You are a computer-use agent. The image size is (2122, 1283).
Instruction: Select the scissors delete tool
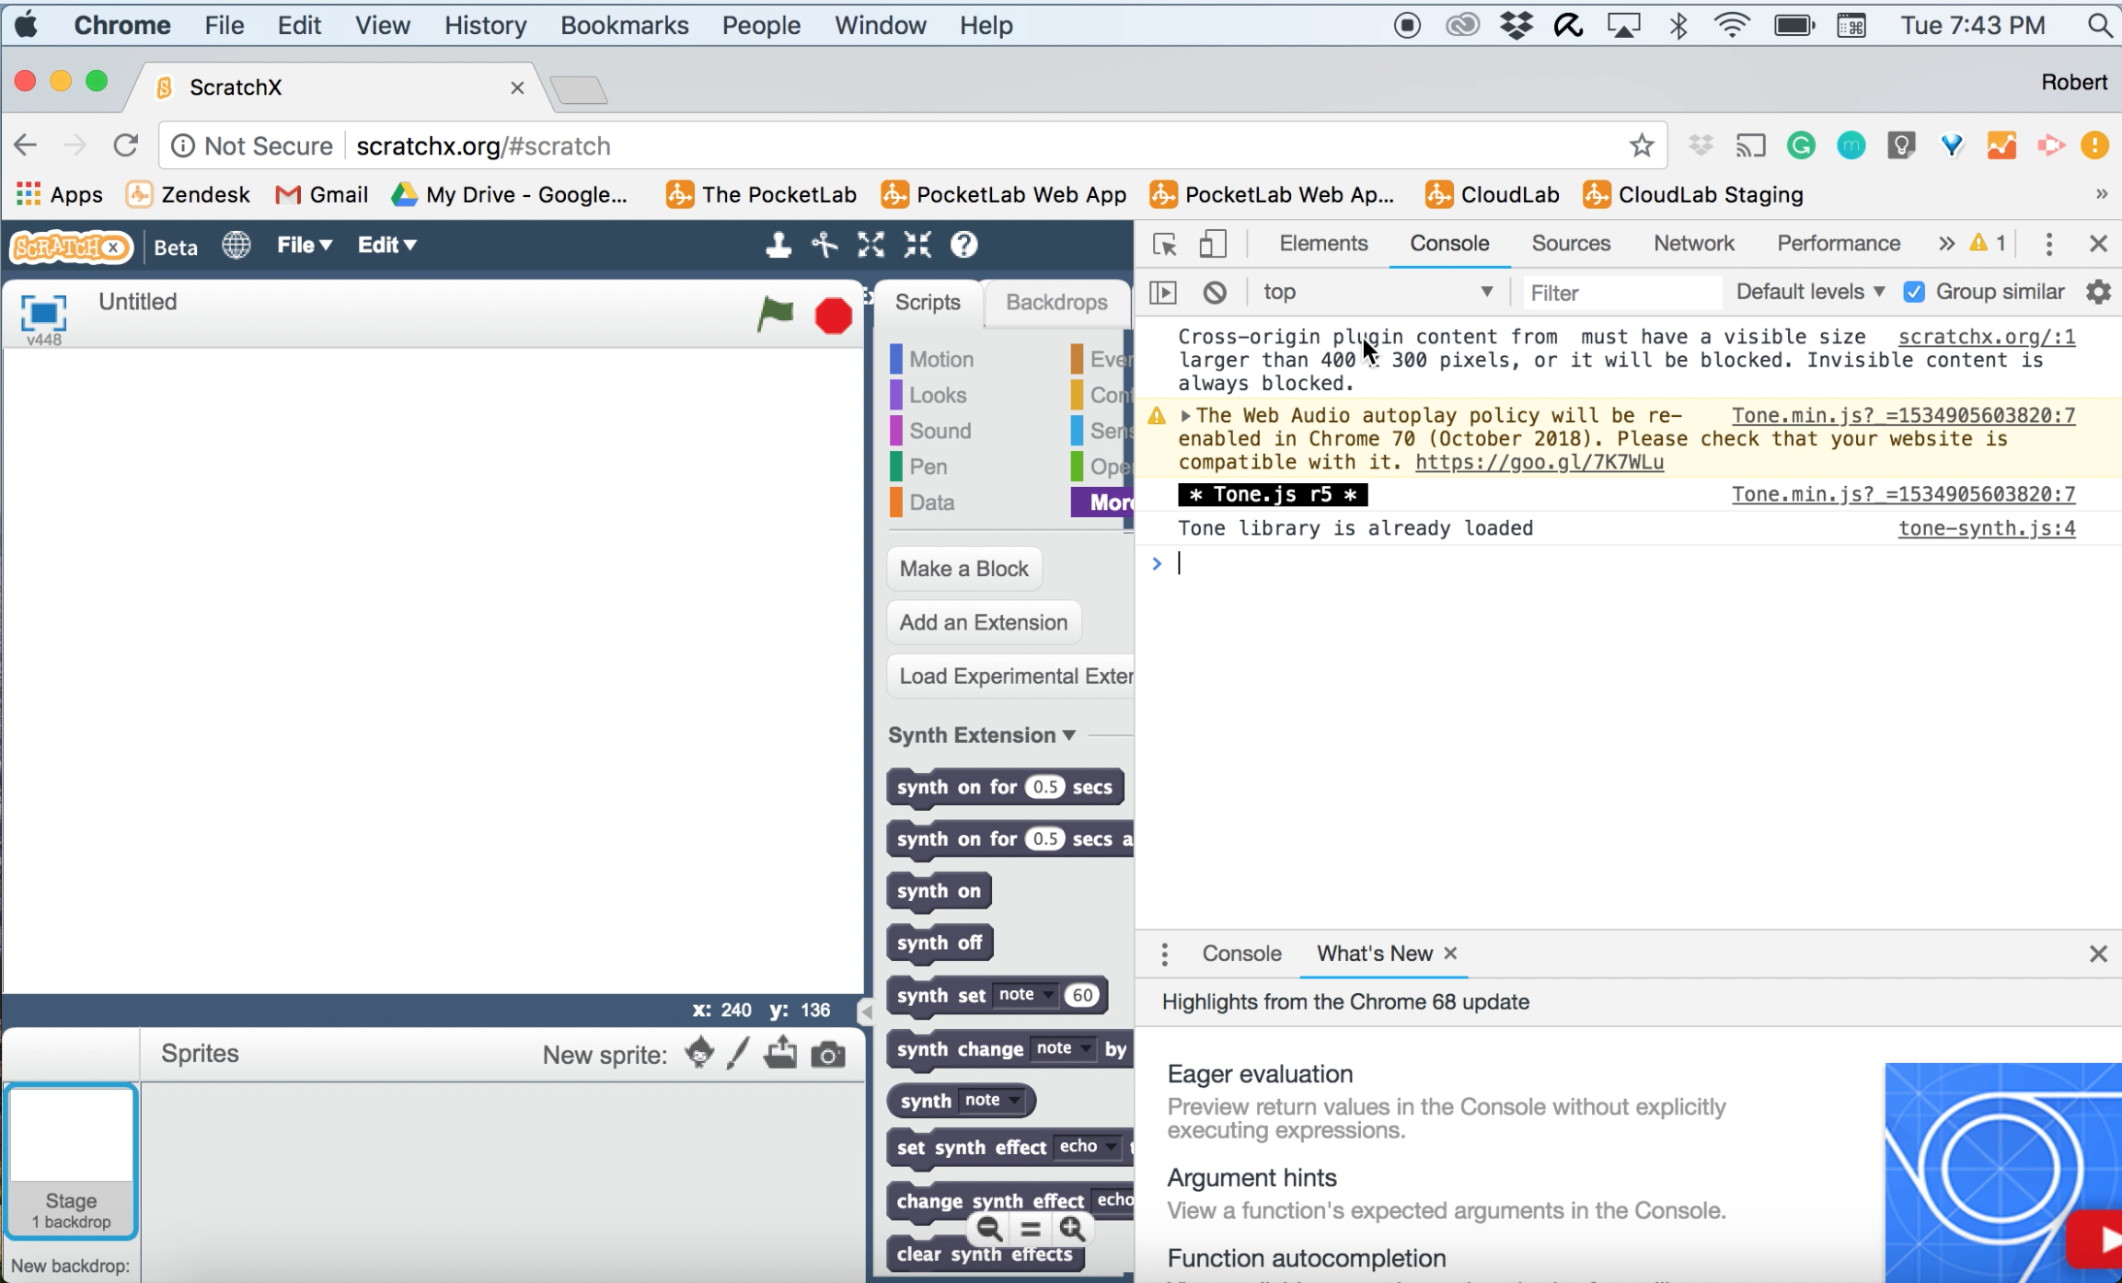pos(824,245)
